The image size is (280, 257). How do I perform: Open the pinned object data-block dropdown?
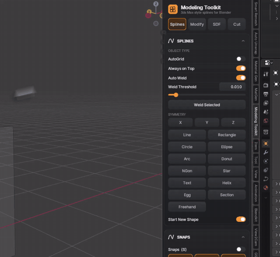click(277, 84)
